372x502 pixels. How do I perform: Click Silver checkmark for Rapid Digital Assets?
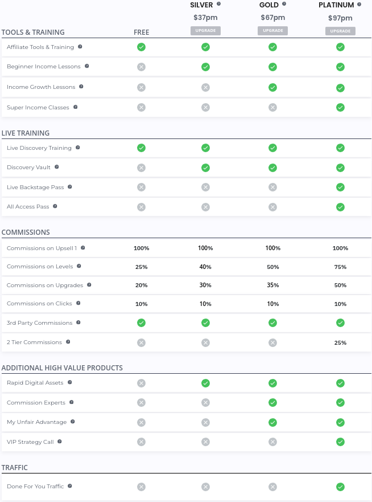205,383
